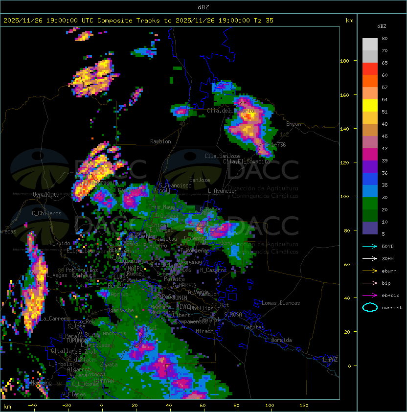This screenshot has height=412, width=407.
Task: Click the 'L_Dormida' map label
Action: 278,340
